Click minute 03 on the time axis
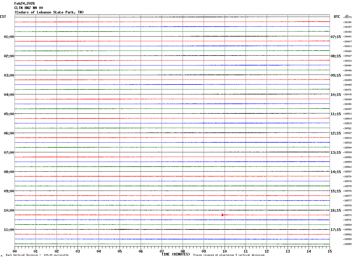353x259 pixels. pos(78,251)
